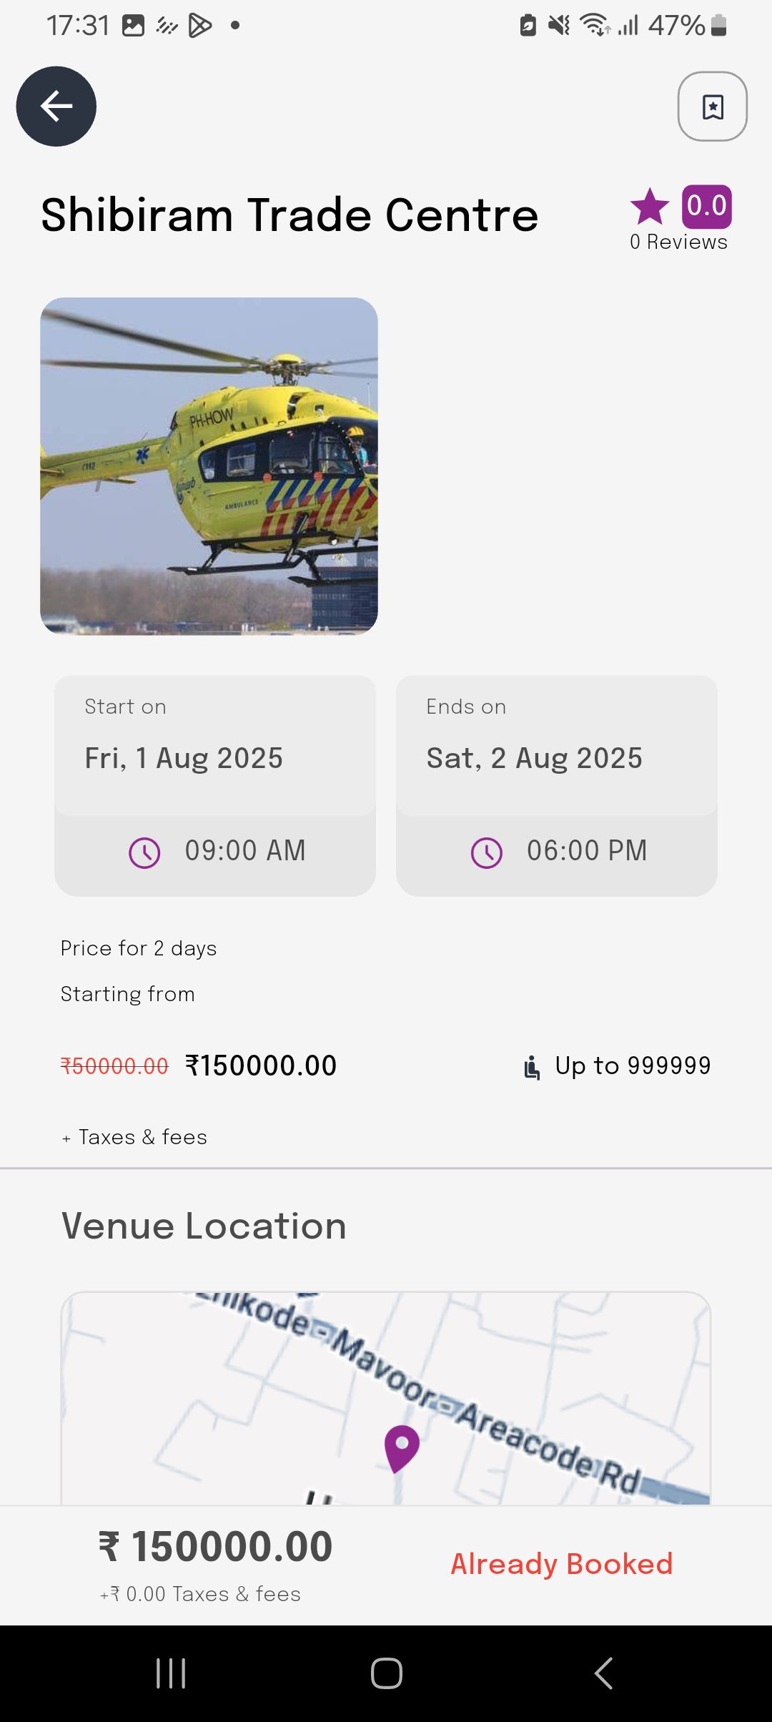Image resolution: width=772 pixels, height=1722 pixels.
Task: Tap the Already Booked button
Action: (x=561, y=1564)
